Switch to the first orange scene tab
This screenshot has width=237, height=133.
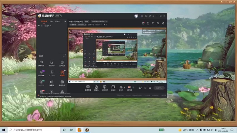tap(44, 21)
